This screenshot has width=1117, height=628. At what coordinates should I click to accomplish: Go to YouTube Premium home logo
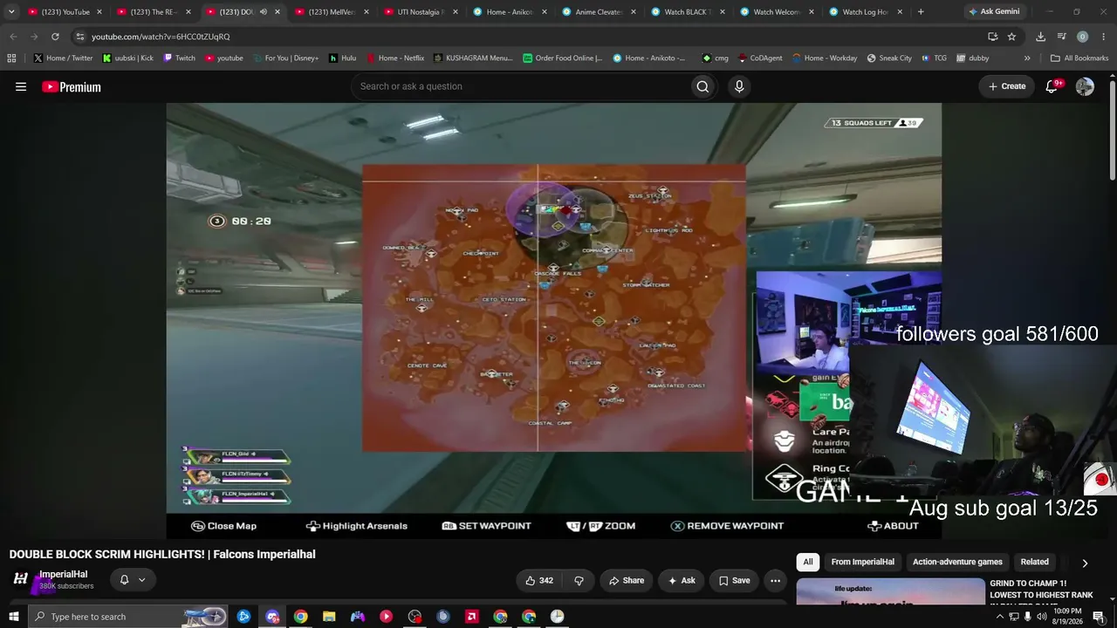(x=72, y=86)
